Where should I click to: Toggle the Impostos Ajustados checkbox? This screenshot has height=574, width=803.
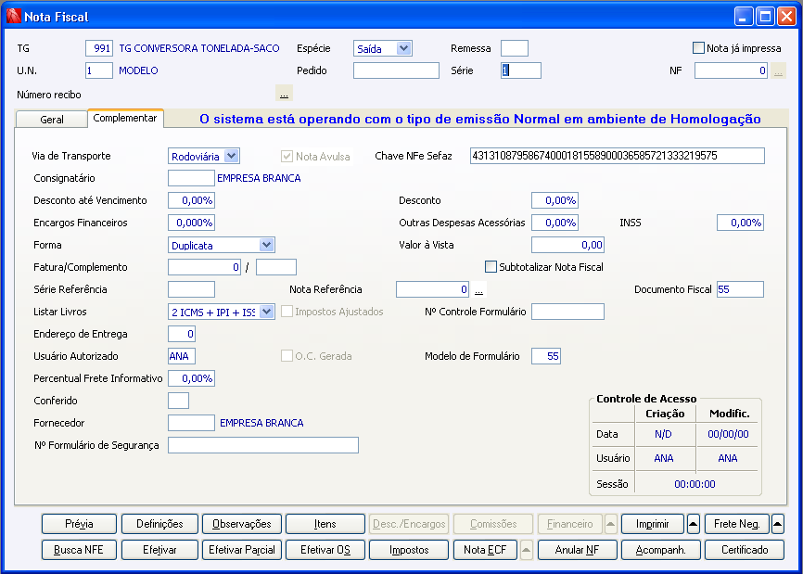point(287,312)
